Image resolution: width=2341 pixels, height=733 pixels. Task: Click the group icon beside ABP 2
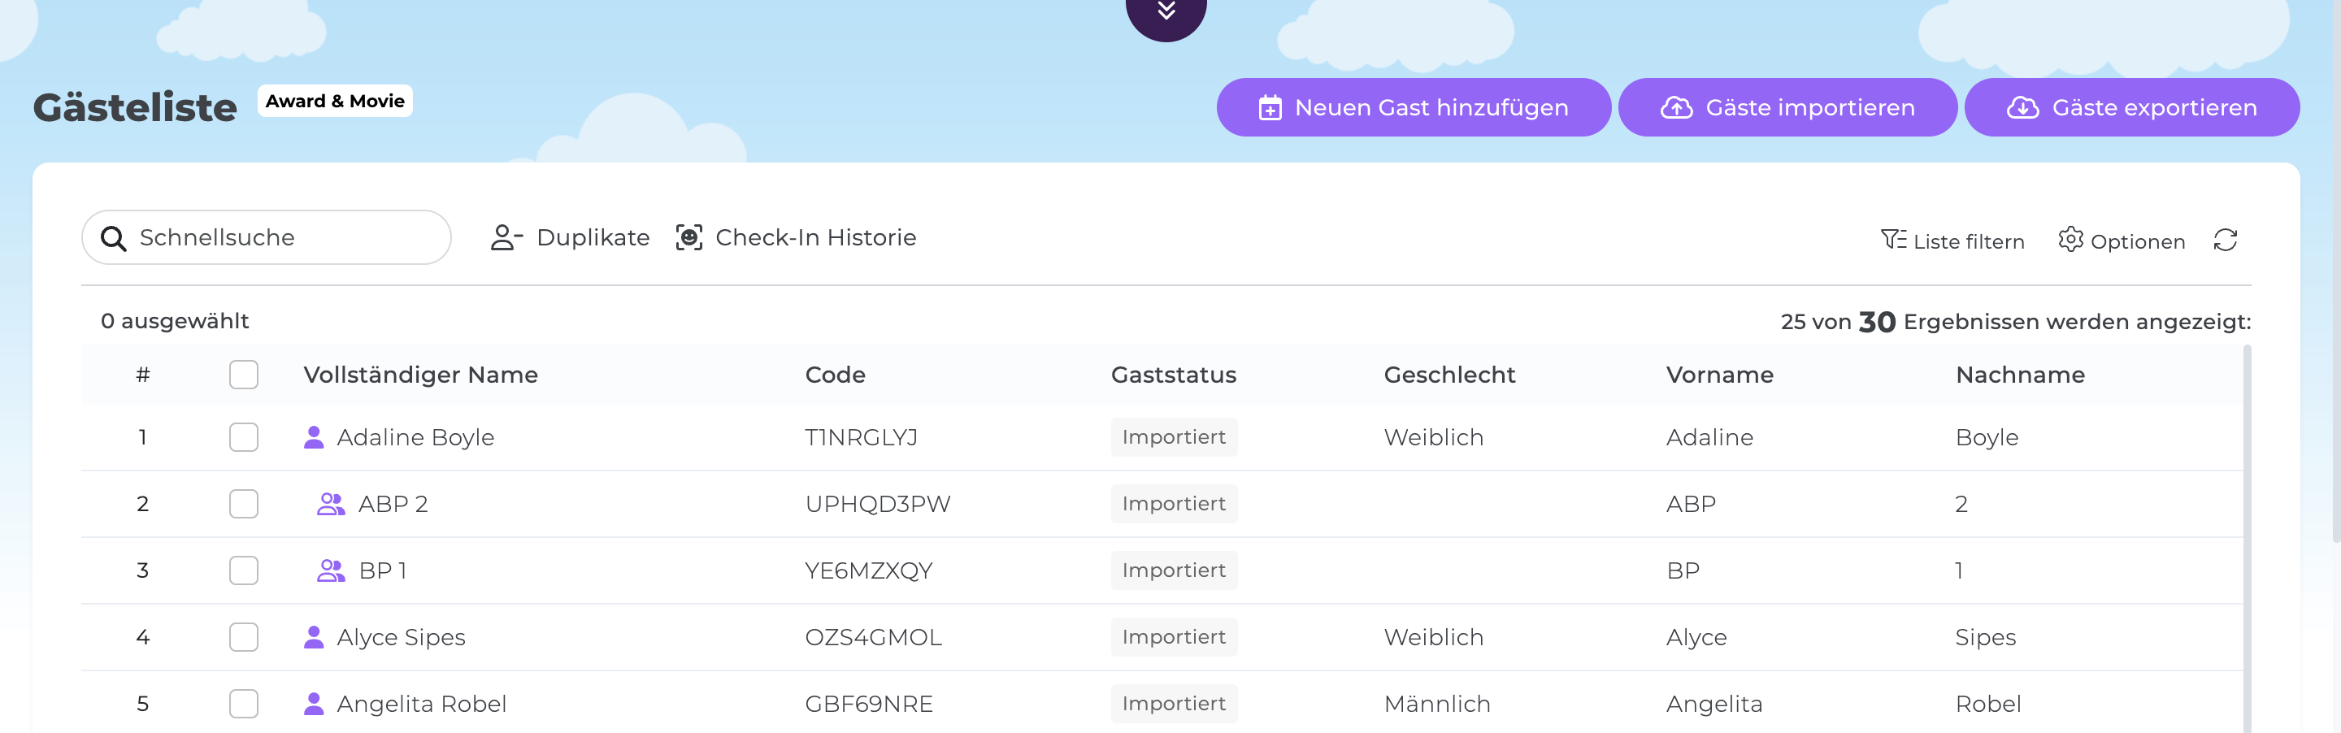(332, 503)
